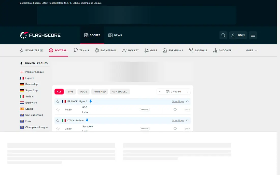This screenshot has height=175, width=280.
Task: Open Super Cup pinned league
Action: [x=29, y=91]
